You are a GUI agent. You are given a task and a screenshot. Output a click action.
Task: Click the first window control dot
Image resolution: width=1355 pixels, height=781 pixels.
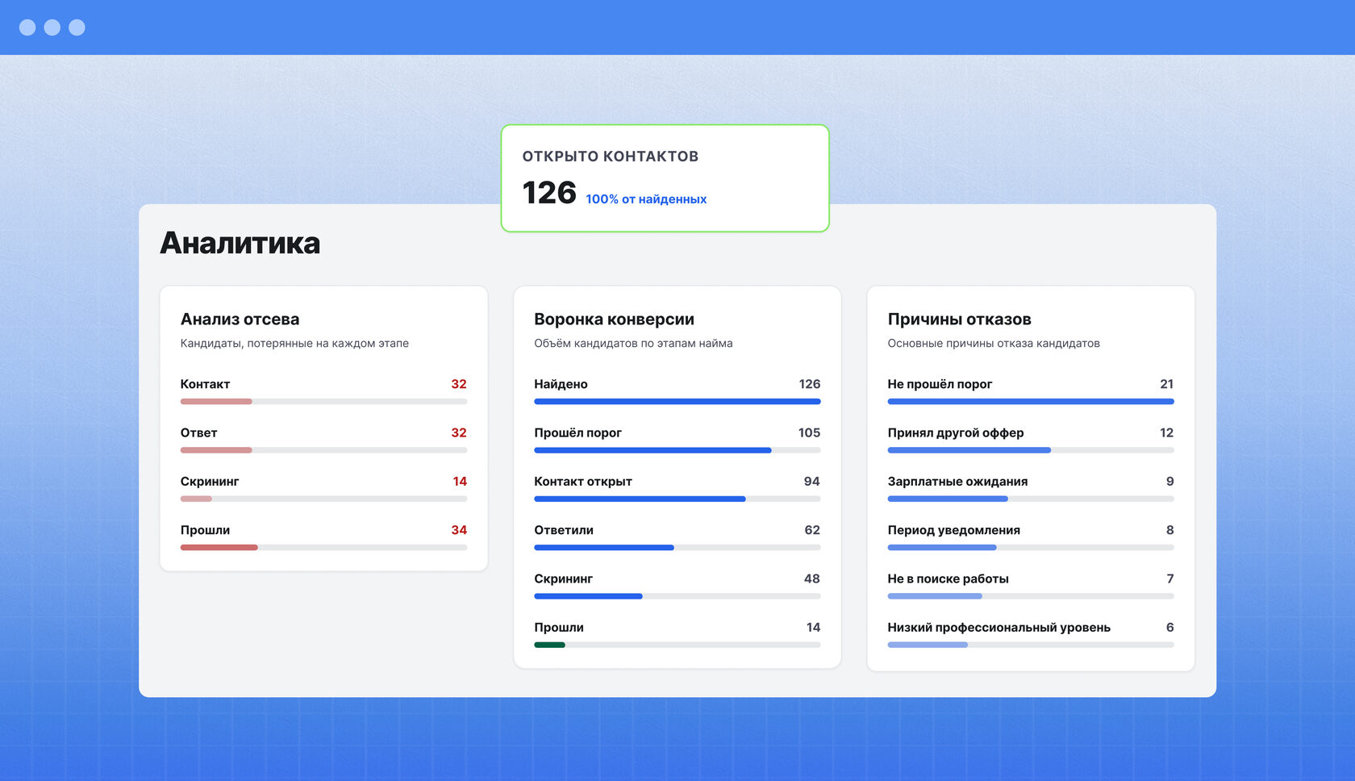27,27
